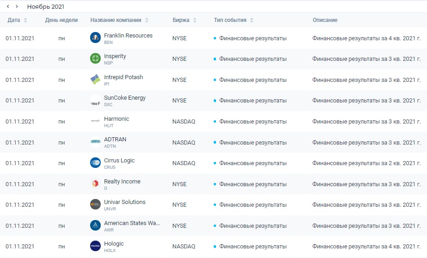The height and width of the screenshot is (258, 427).
Task: Click the Insperity logo icon
Action: tap(95, 58)
